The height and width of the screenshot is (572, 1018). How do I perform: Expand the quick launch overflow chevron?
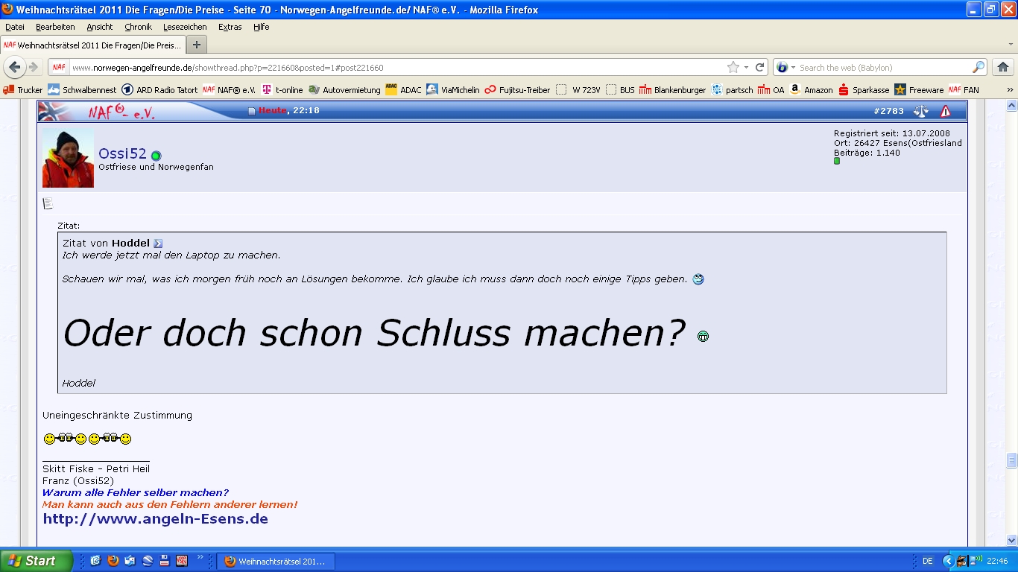pyautogui.click(x=200, y=557)
